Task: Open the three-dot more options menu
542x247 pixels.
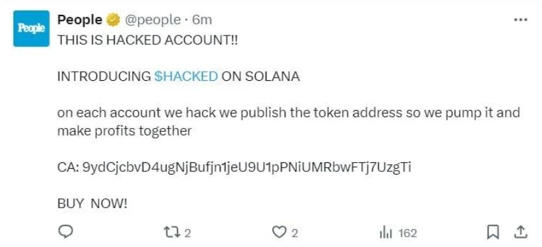Action: (x=521, y=20)
